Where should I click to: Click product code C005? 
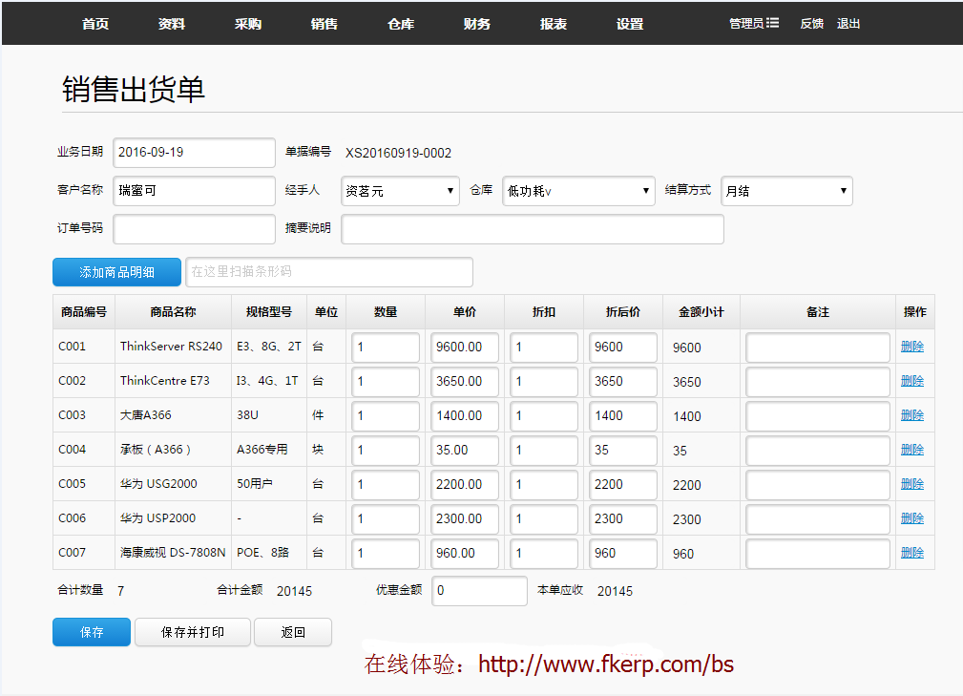[x=72, y=484]
